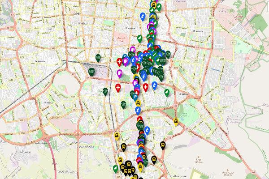Open the red cross marker left of the central cluster
The width and height of the screenshot is (269, 179).
coord(118,87)
